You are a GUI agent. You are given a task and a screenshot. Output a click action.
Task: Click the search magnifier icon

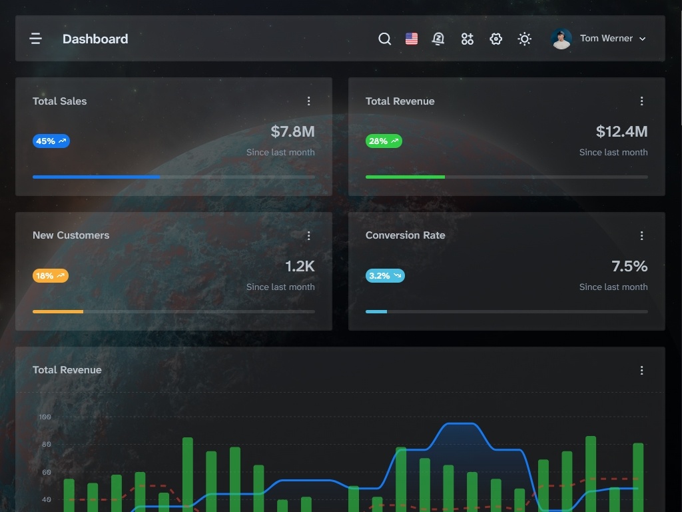(x=384, y=39)
